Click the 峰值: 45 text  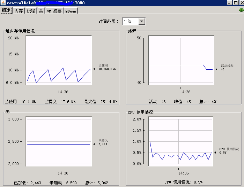(182, 102)
